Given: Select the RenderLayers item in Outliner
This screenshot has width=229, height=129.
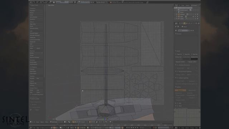Looking at the screenshot, I should (x=184, y=10).
